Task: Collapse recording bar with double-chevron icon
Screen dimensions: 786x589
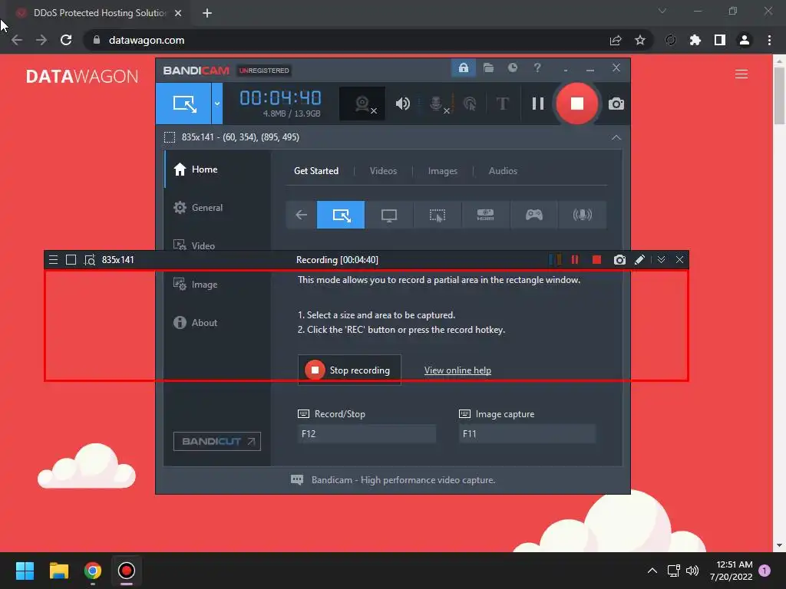Action: pyautogui.click(x=661, y=259)
